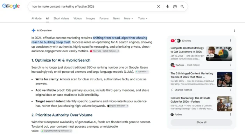Screen dimensions: 245x135
Task: Open Complete Content Strategy 2026 result
Action: tap(187, 50)
